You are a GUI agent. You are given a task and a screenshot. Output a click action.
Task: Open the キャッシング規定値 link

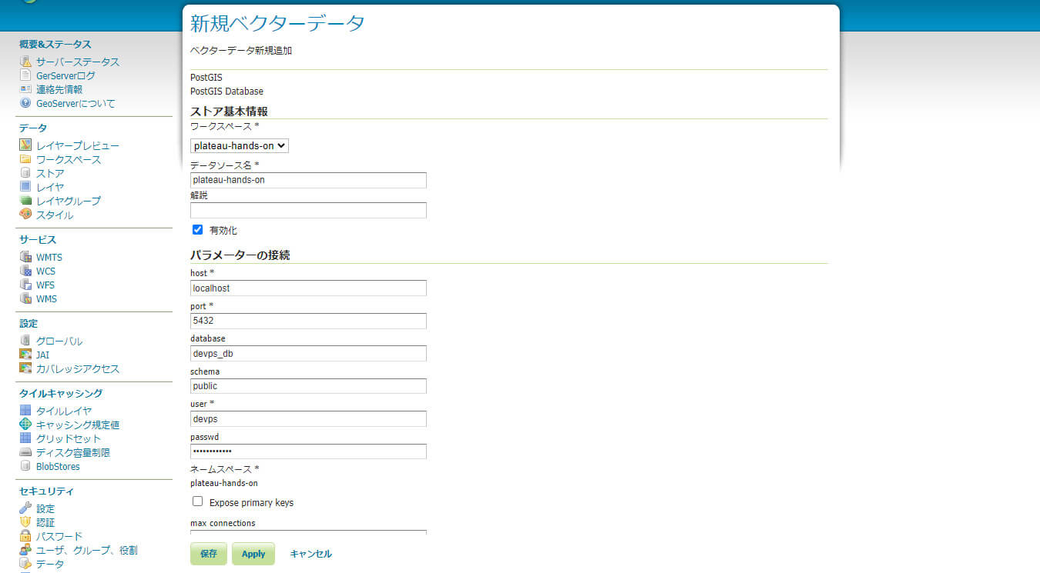(x=78, y=425)
